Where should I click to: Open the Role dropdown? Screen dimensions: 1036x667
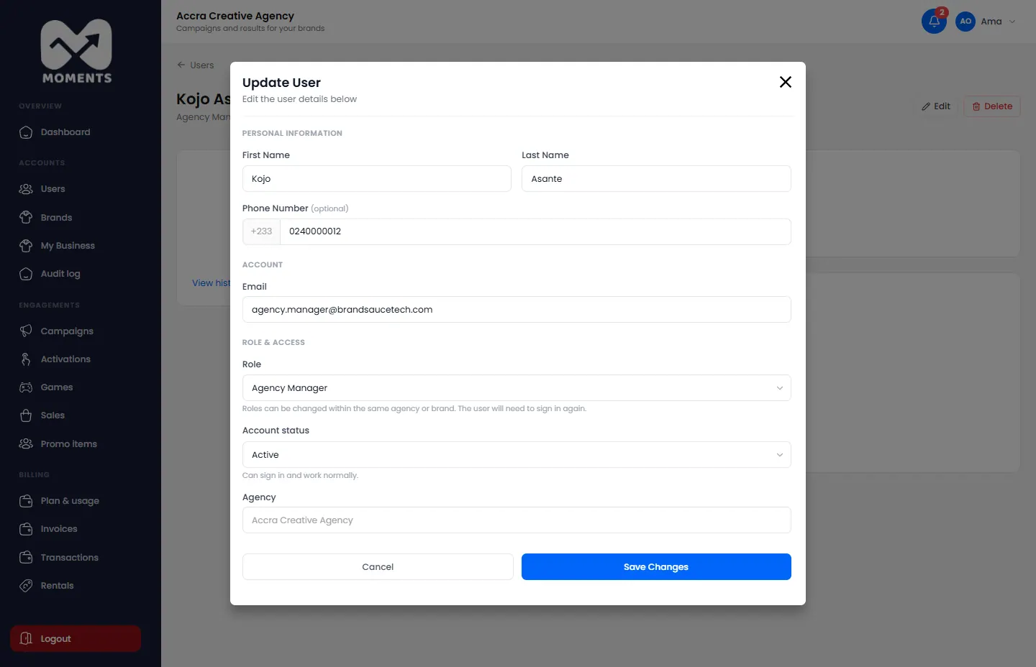(517, 388)
